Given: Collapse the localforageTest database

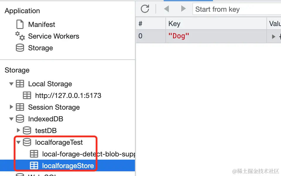Looking at the screenshot, I should 18,142.
